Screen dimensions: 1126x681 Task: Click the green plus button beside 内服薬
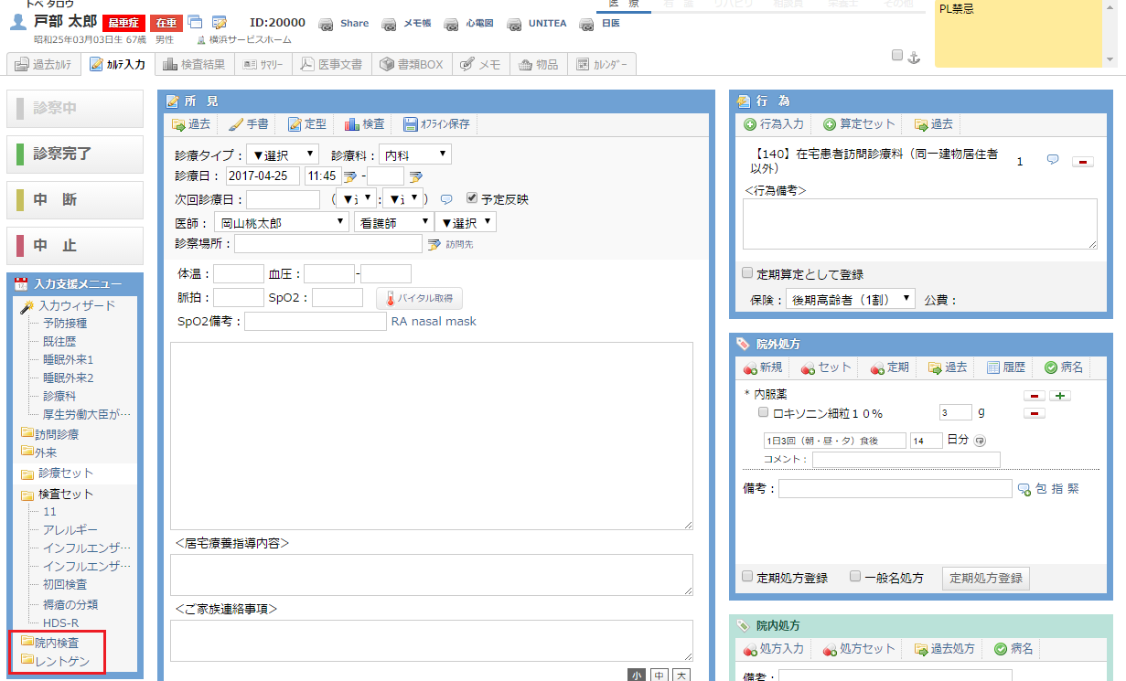click(1060, 396)
